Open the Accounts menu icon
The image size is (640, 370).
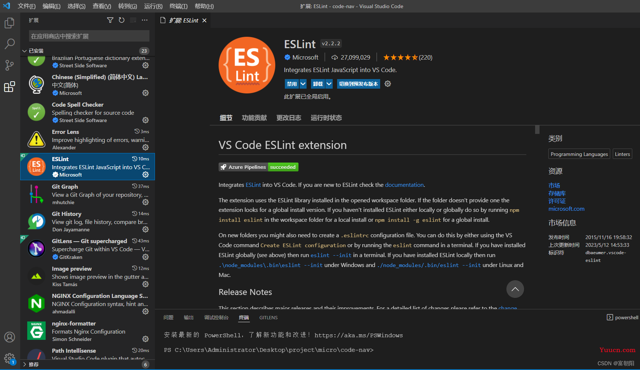coord(10,337)
